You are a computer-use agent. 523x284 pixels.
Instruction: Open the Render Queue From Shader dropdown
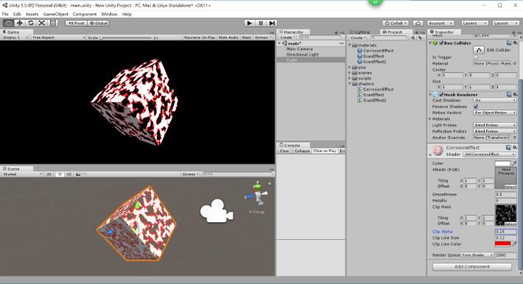(477, 255)
